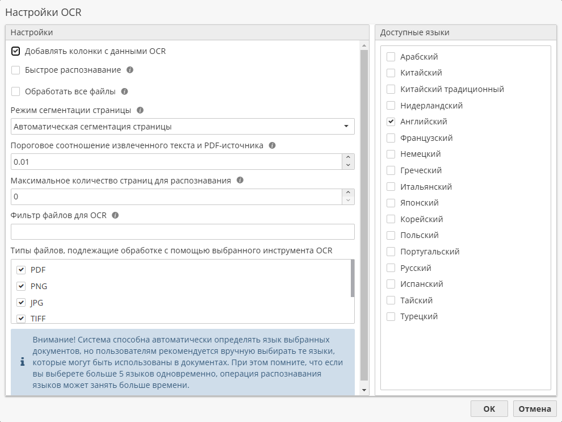The height and width of the screenshot is (422, 562).
Task: Select Арабский language checkbox
Action: click(x=391, y=57)
